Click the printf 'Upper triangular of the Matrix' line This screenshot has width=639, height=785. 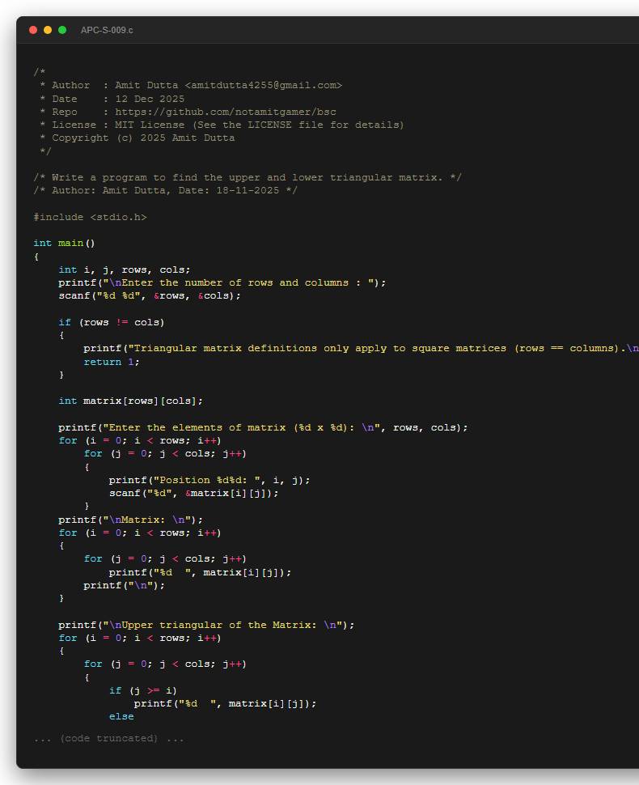coord(206,625)
